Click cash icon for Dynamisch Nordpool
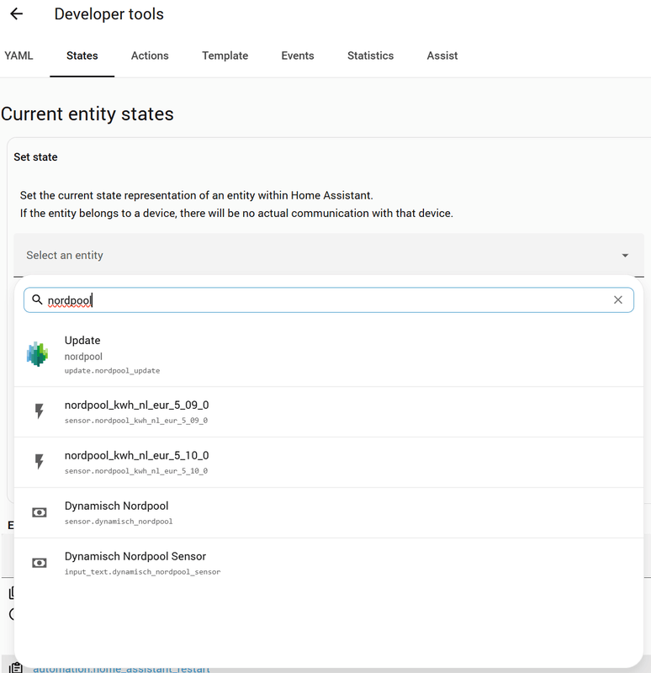 (x=39, y=512)
